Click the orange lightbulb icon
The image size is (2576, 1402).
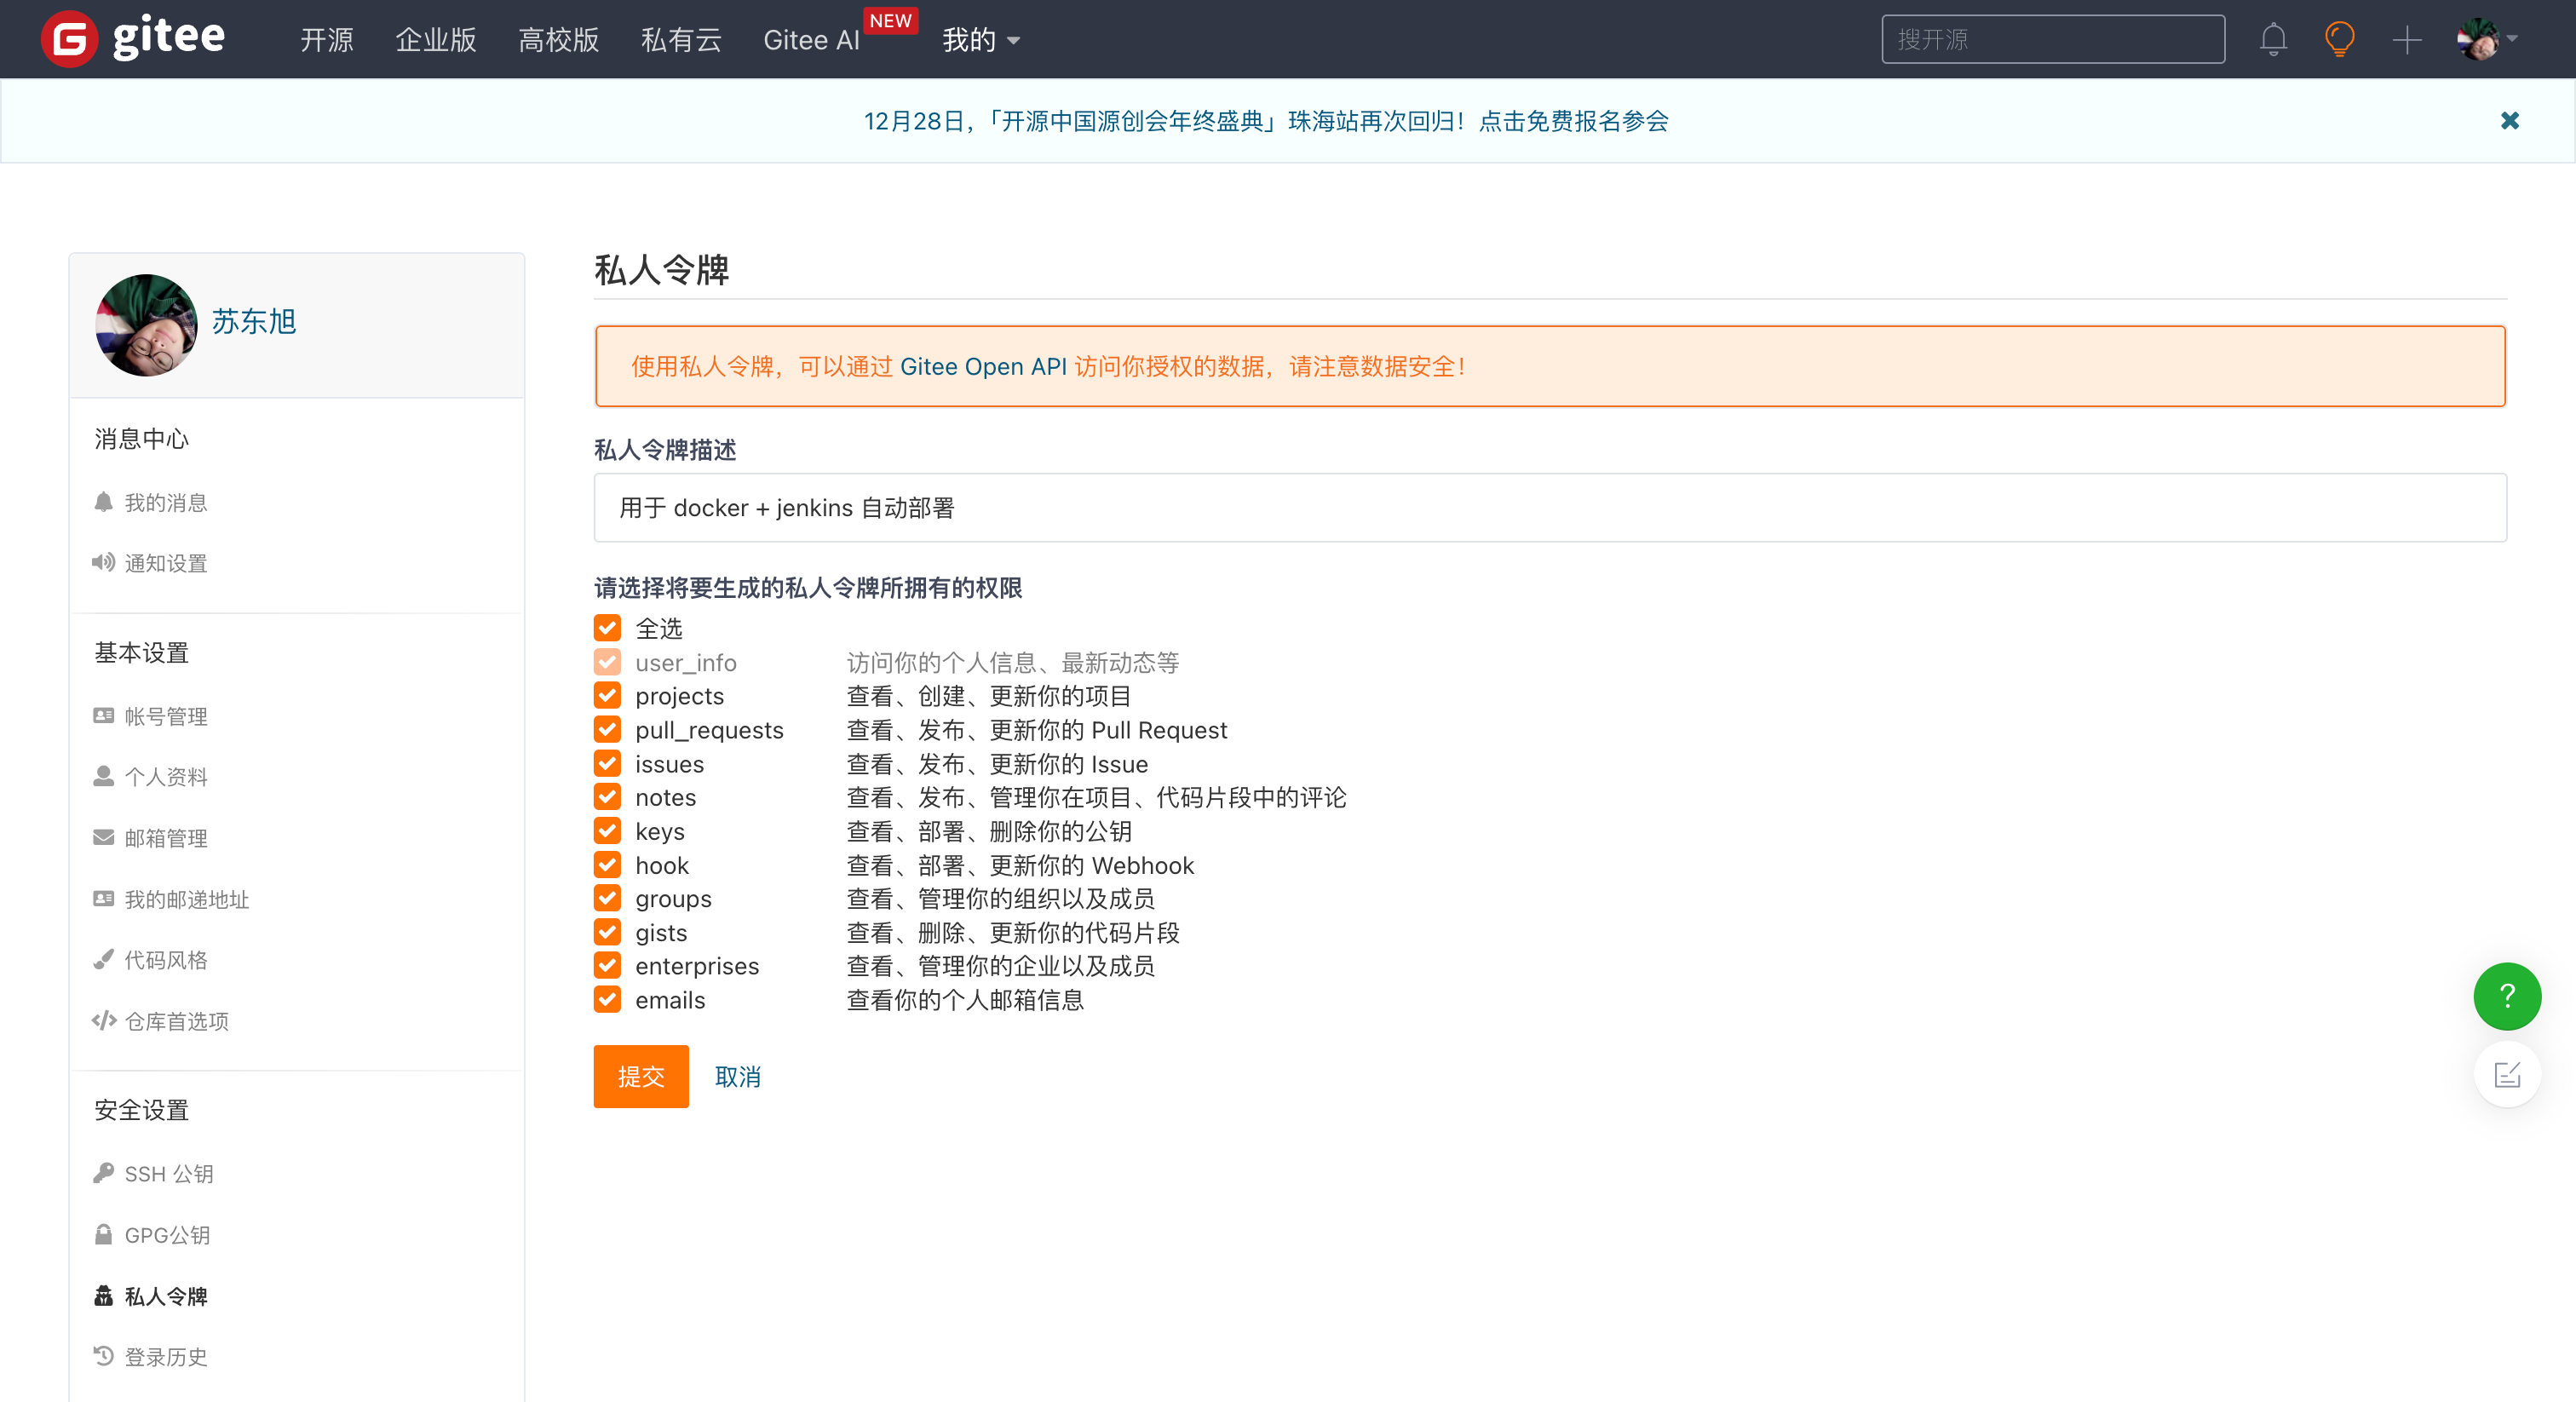[x=2339, y=40]
